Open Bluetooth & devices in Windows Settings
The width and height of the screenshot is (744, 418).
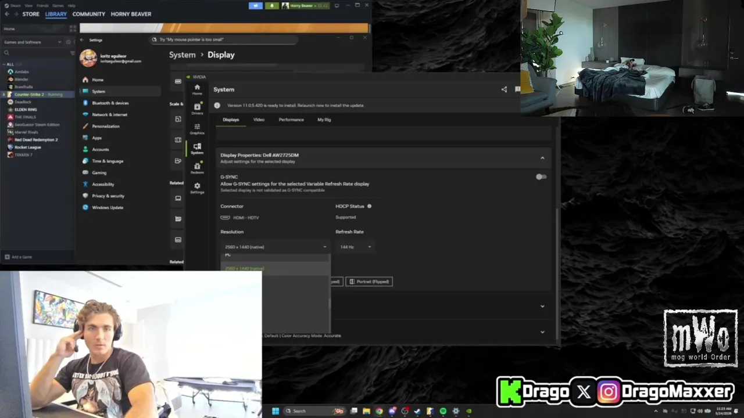pyautogui.click(x=120, y=103)
